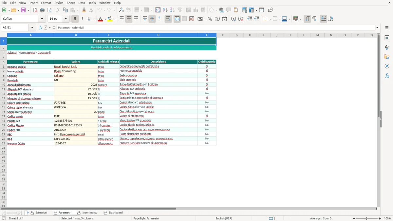The image size is (393, 221).
Task: Toggle the print preview icon
Action: [49, 10]
